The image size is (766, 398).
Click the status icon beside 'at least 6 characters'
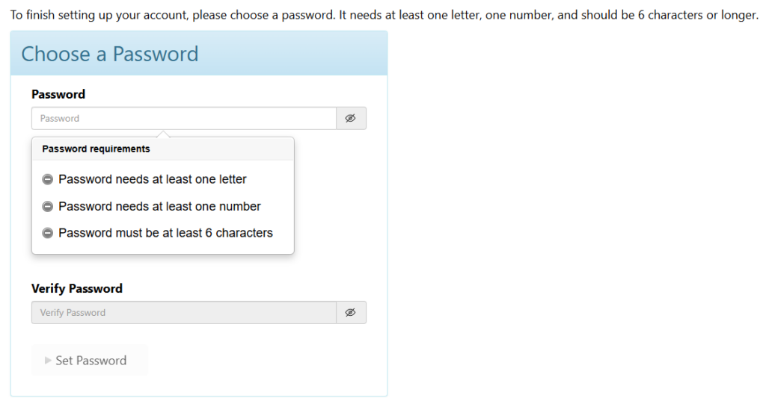click(x=47, y=233)
